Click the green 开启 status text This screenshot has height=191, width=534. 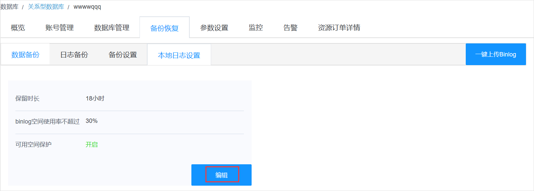[x=92, y=145]
